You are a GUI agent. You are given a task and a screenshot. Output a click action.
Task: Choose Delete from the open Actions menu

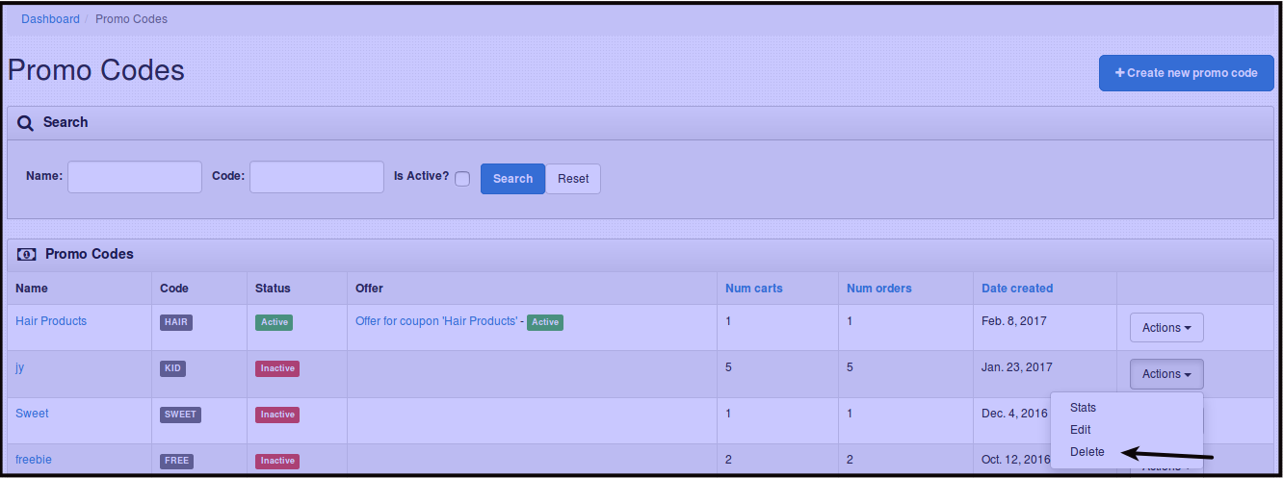coord(1087,452)
